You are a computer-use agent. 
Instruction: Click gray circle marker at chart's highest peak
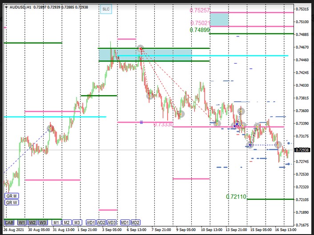[141, 48]
